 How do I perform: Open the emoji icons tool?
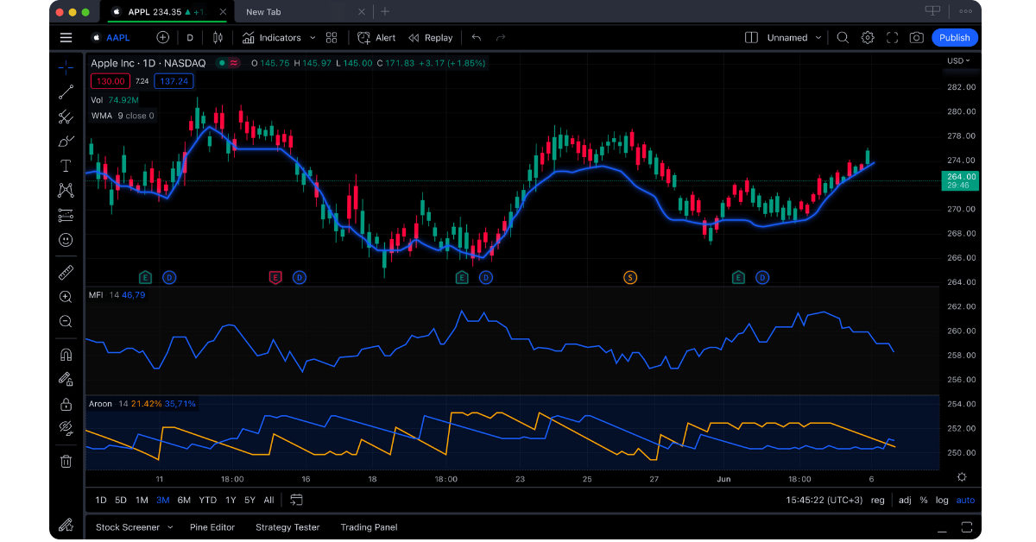[66, 240]
